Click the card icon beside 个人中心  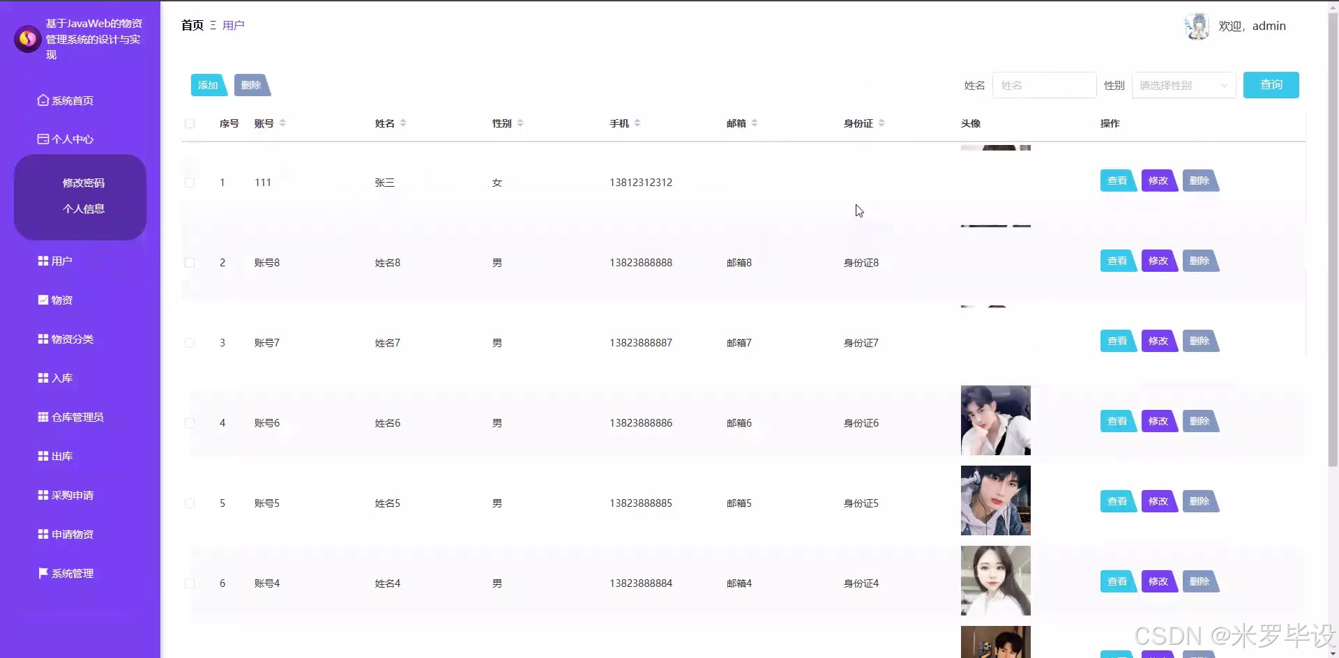point(43,139)
